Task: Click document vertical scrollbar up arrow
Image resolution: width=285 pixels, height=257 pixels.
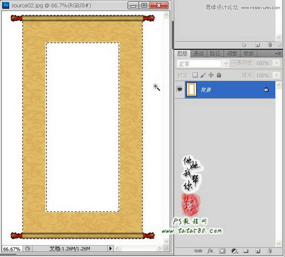Action: pos(166,15)
